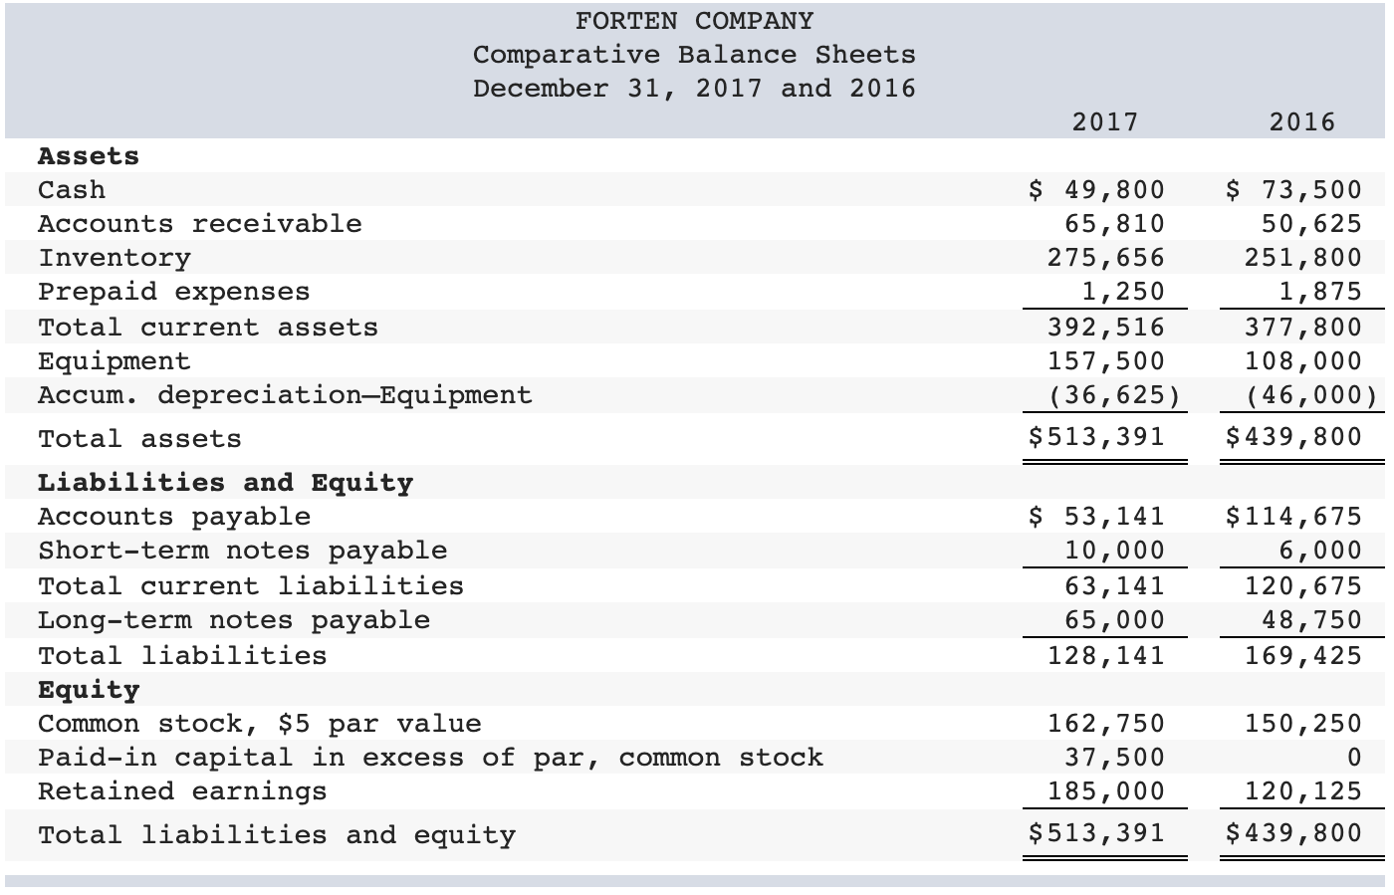Select the Total assets label
Image resolution: width=1394 pixels, height=895 pixels.
click(140, 439)
